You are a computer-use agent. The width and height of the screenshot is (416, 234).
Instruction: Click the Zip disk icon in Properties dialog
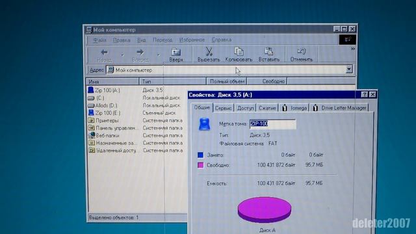(x=204, y=124)
